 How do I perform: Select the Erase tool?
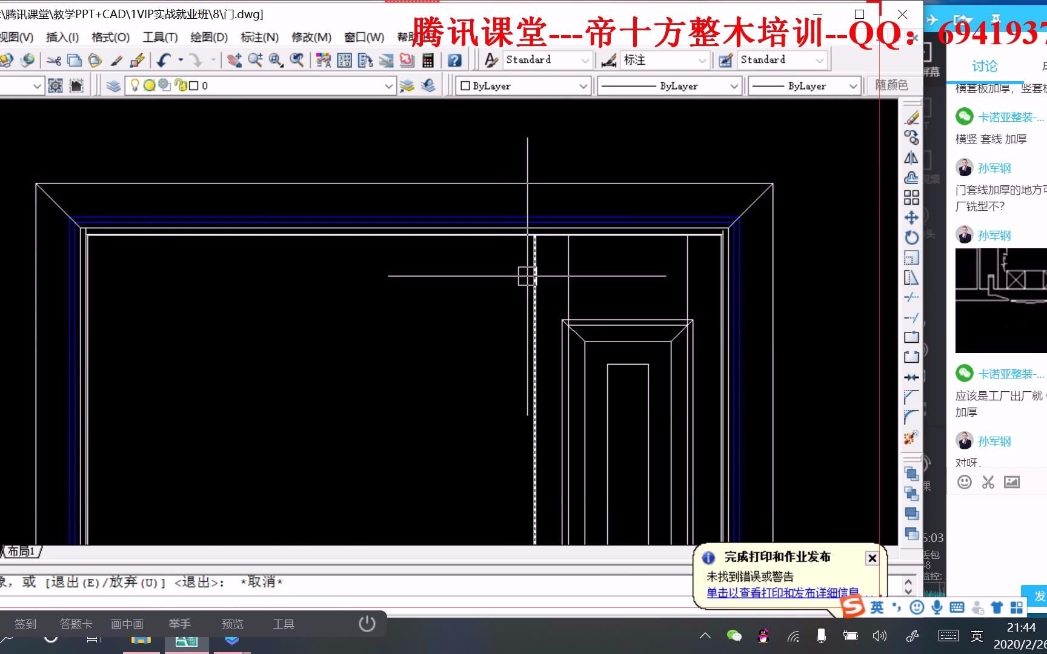(911, 118)
